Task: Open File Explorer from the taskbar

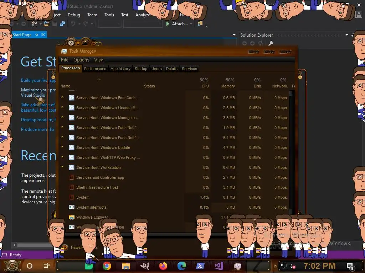Action: pos(126,266)
